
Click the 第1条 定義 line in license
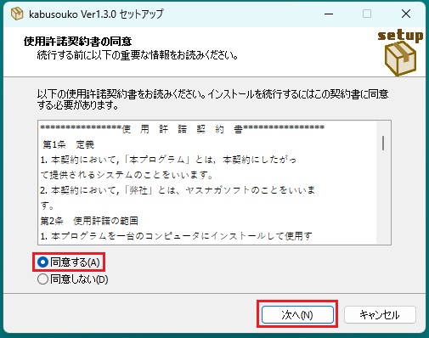[x=68, y=144]
